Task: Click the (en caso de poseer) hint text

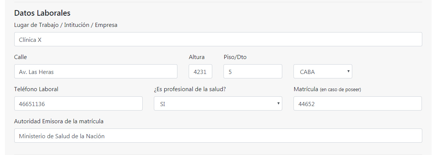Action: click(340, 90)
